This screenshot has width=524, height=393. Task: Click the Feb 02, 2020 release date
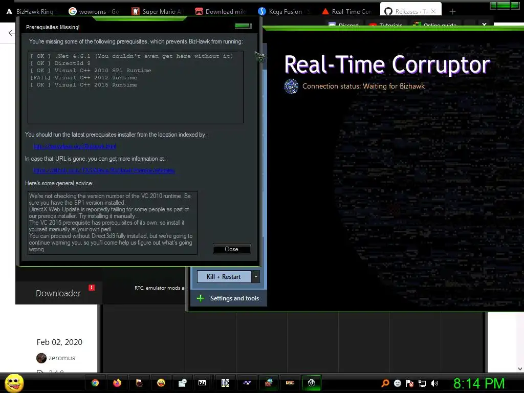[59, 342]
